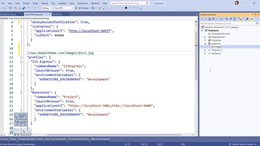Click Back arrow in Solution Explorer toolbar

(x=202, y=19)
